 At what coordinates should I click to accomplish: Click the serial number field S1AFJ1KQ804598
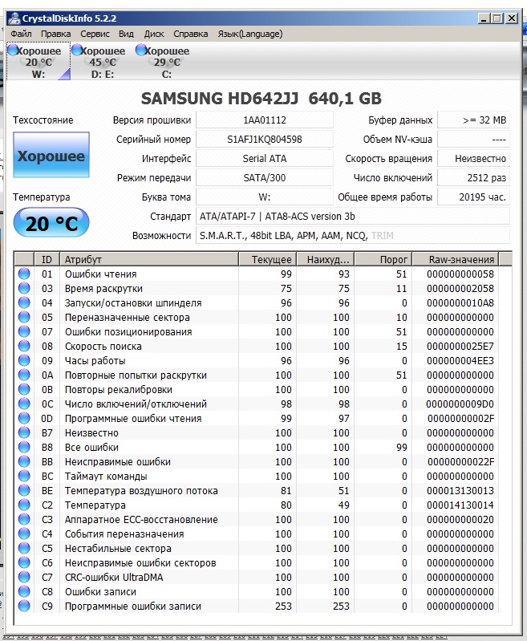point(265,140)
